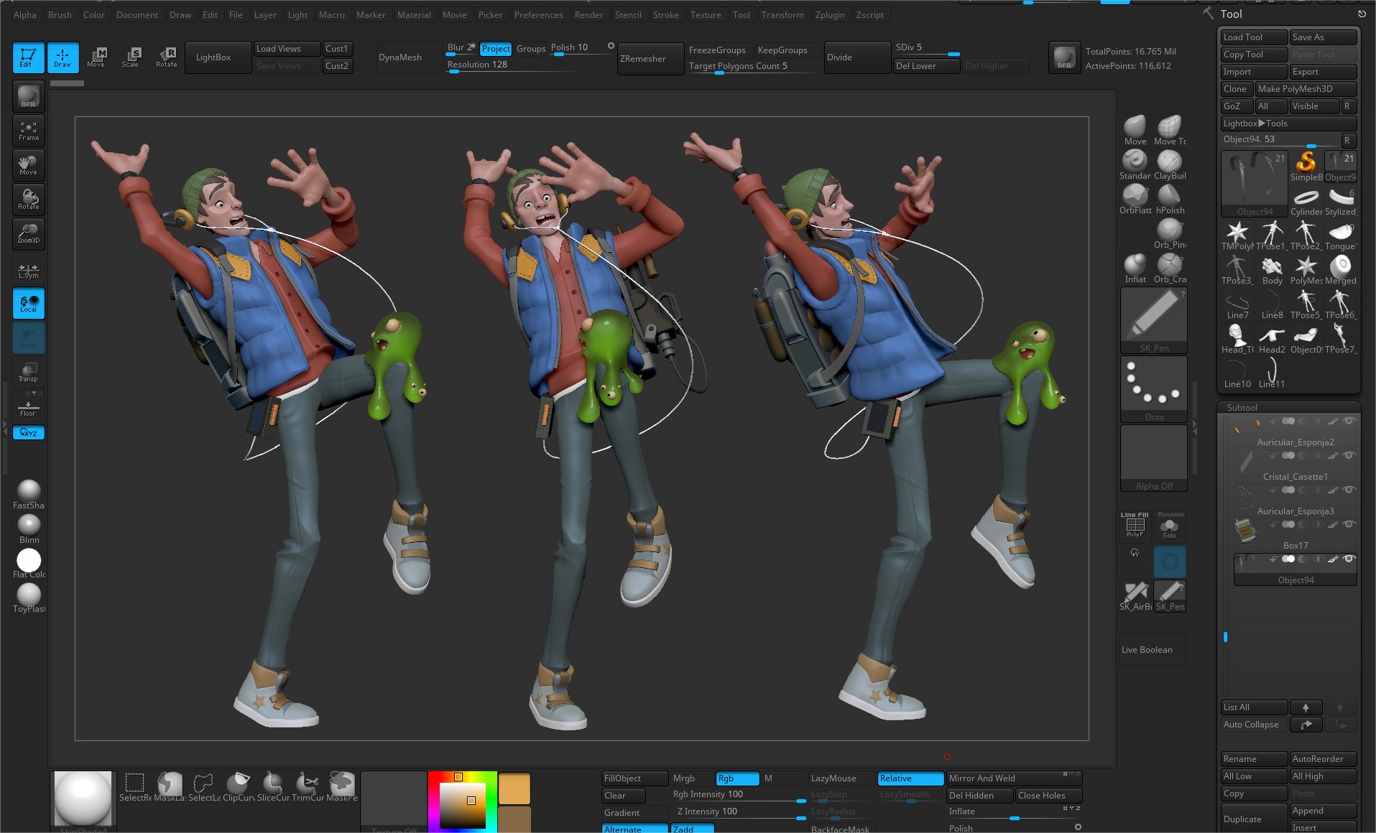Hide Box17 subtool with eye icon
Screen dimensions: 1376x833
(1349, 524)
